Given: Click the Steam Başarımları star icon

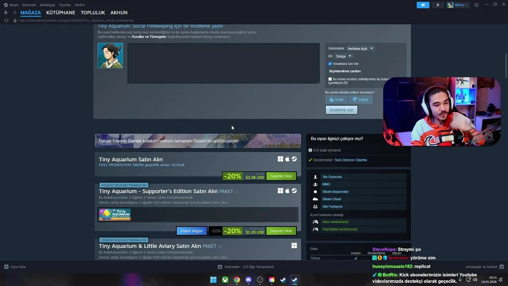Looking at the screenshot, I should pyautogui.click(x=315, y=191).
